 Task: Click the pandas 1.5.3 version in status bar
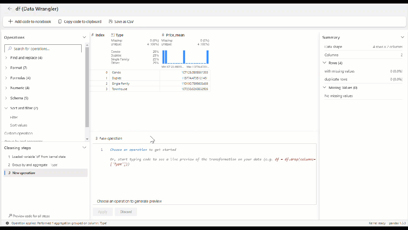pyautogui.click(x=397, y=223)
